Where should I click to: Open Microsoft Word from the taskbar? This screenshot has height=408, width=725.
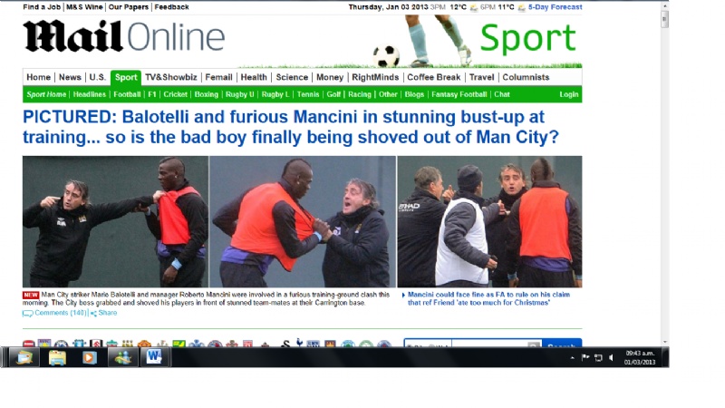click(x=154, y=357)
